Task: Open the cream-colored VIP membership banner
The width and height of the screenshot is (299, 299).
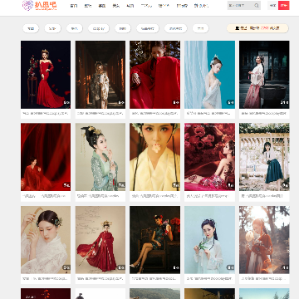Action: [257, 28]
